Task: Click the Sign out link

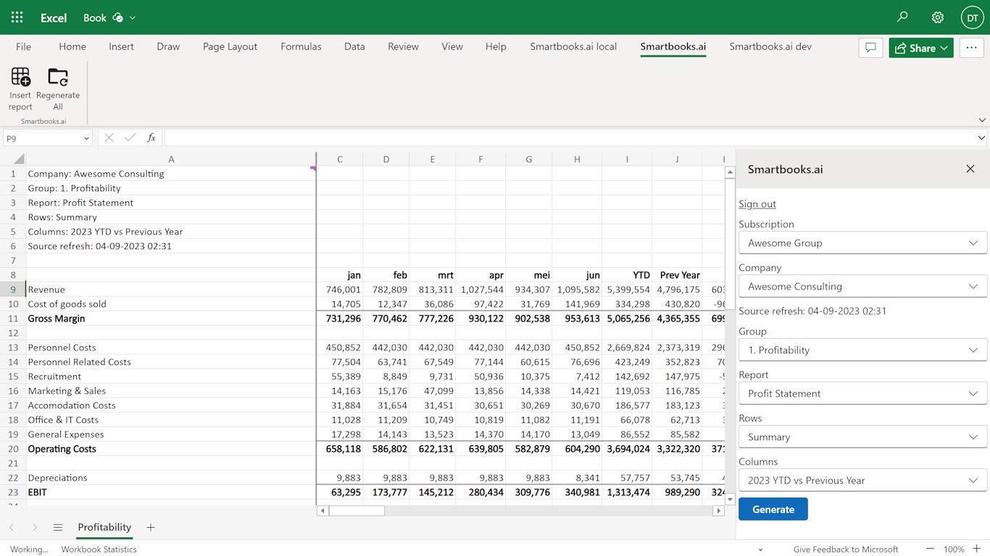Action: (757, 204)
